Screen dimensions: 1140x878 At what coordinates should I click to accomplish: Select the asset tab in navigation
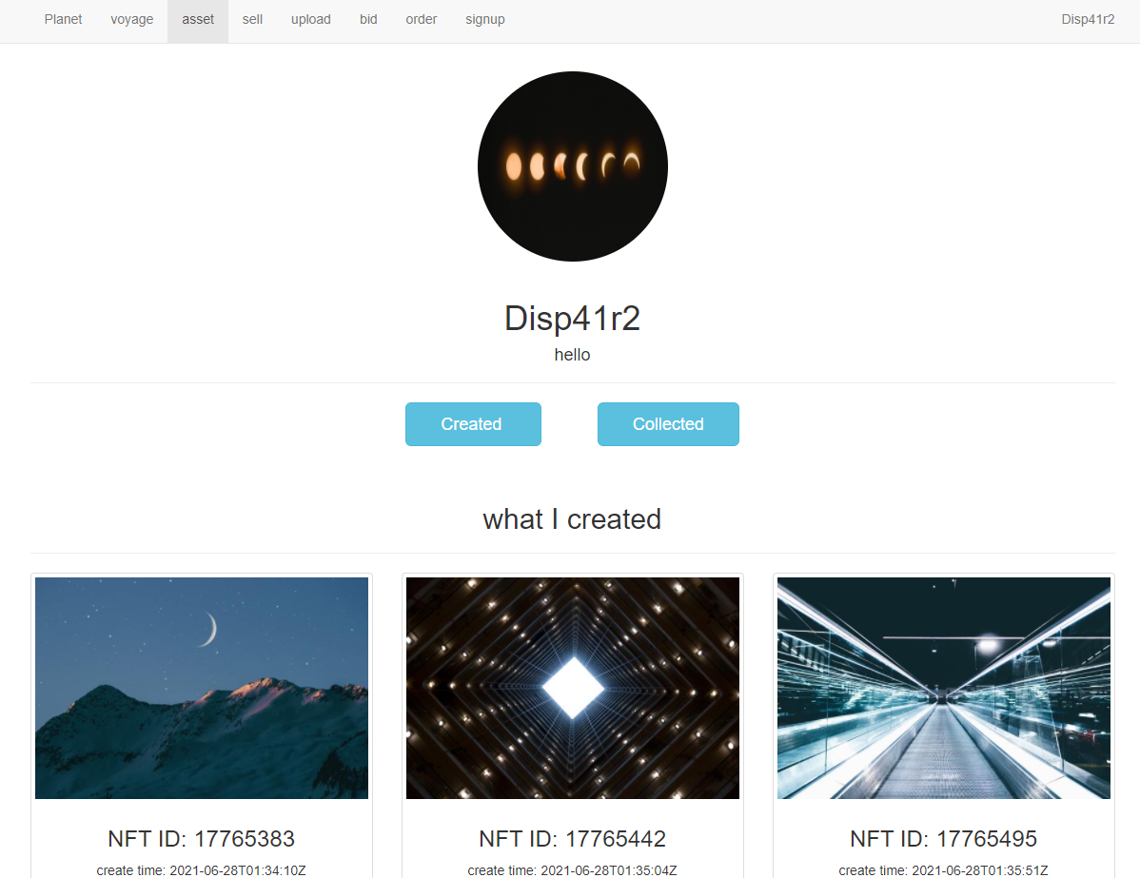click(197, 19)
